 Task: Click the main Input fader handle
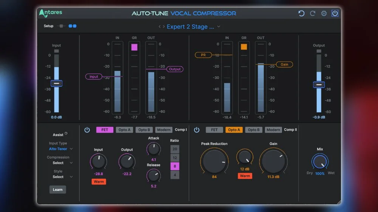click(x=56, y=83)
